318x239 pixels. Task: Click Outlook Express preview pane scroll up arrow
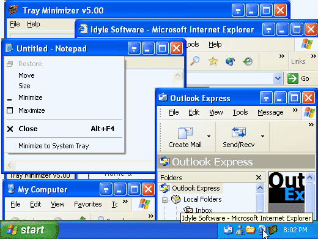[309, 177]
